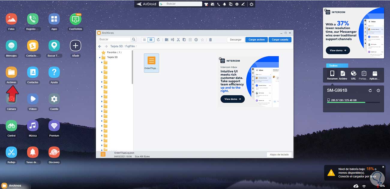This screenshot has height=189, width=390.
Task: Open the Registro call log icon
Action: click(33, 19)
